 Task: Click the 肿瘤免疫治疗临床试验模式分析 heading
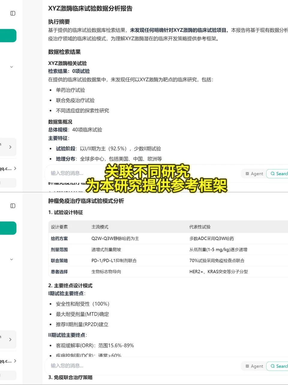point(86,201)
